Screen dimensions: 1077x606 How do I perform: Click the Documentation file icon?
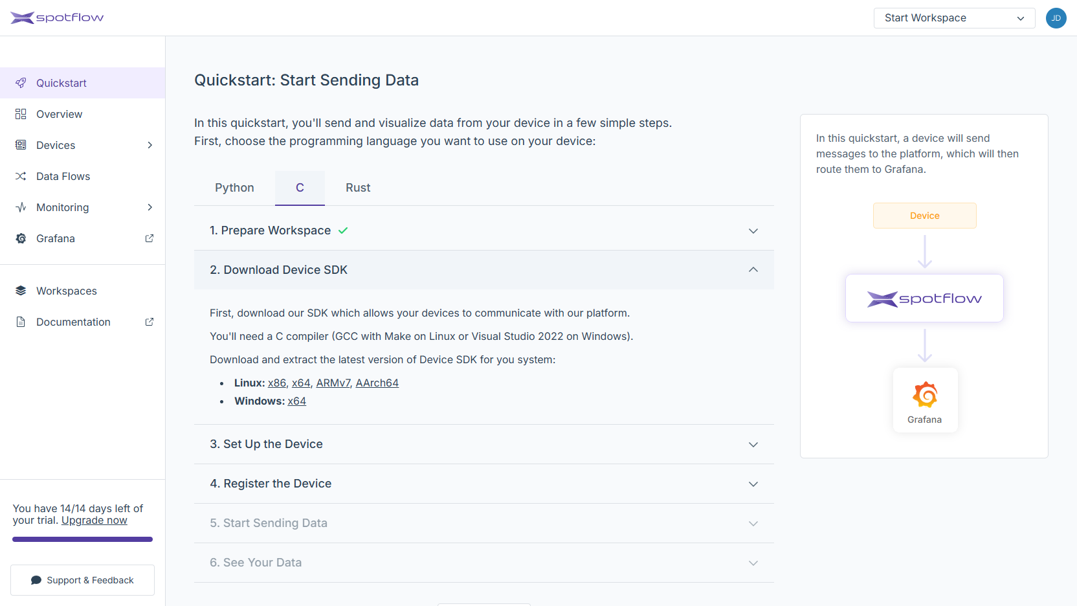pos(21,322)
